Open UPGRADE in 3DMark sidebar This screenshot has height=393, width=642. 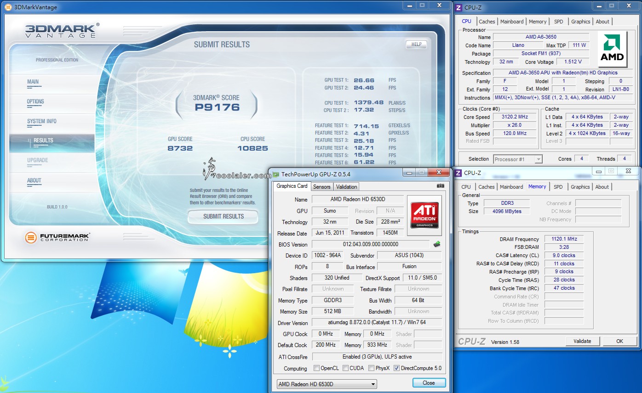tap(38, 161)
